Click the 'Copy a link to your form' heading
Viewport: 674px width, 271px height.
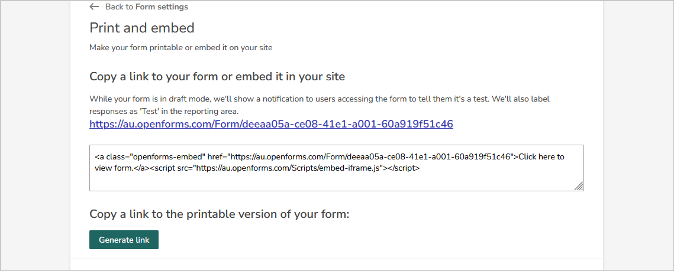click(217, 77)
